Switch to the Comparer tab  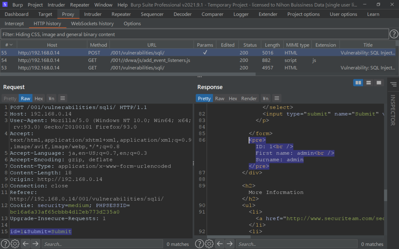(212, 14)
